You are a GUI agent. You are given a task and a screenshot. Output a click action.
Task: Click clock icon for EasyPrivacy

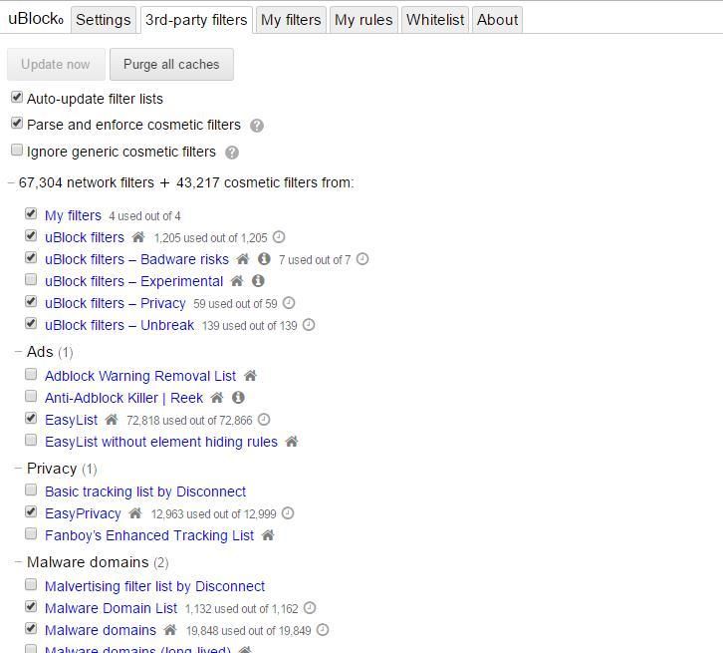[288, 513]
